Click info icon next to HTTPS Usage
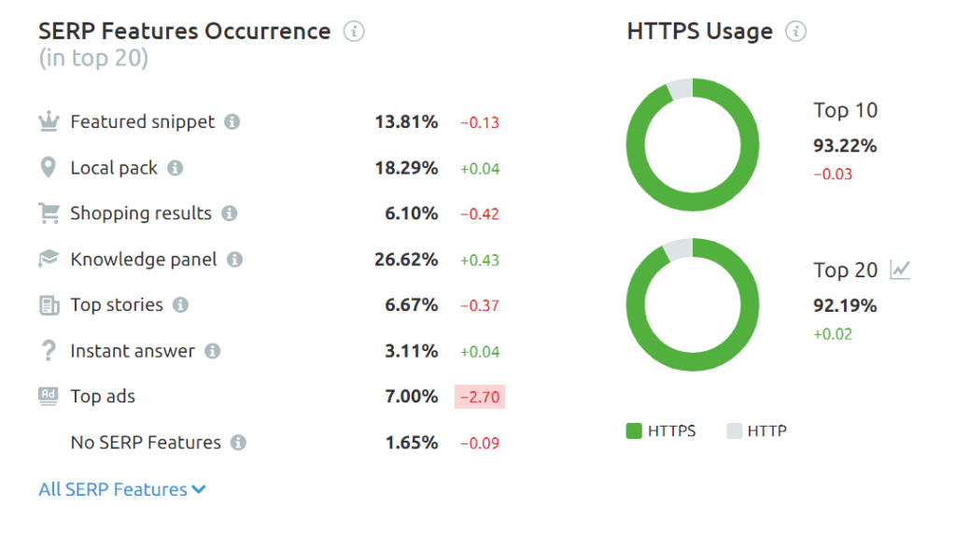 click(x=795, y=32)
